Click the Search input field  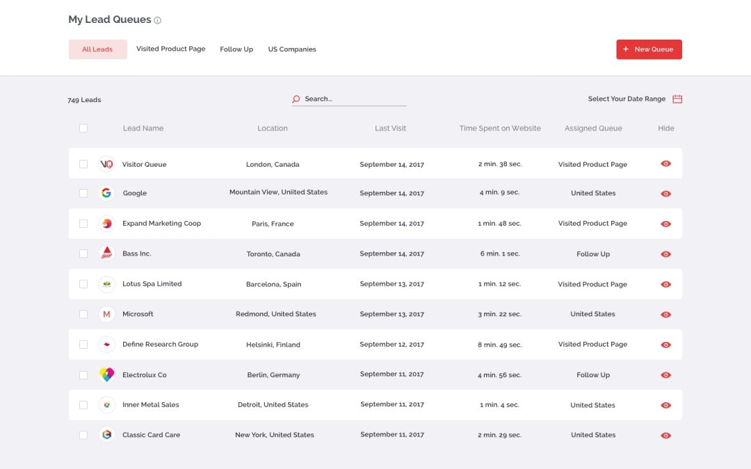355,99
